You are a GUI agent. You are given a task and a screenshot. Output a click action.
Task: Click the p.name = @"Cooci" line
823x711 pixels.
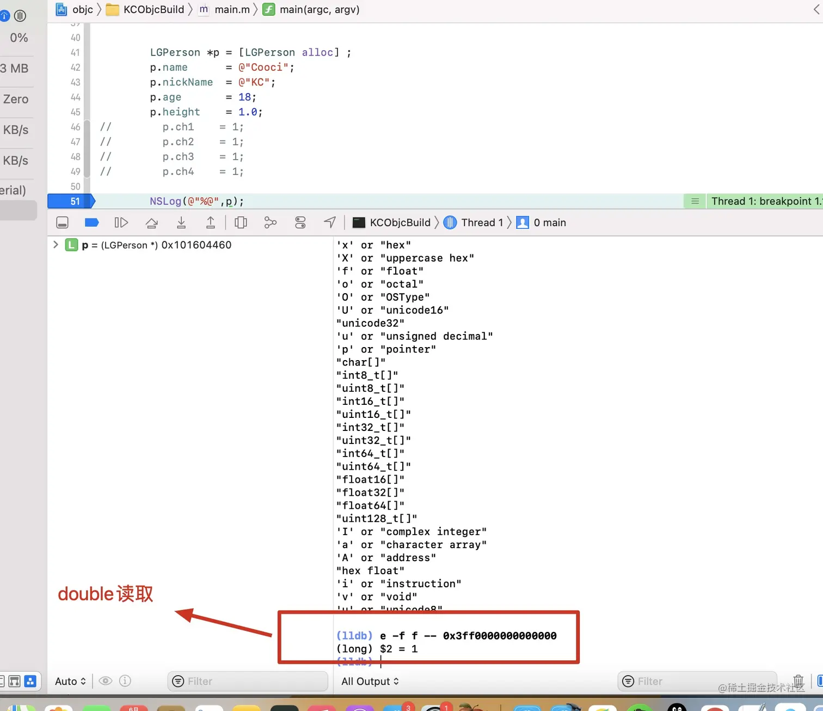(222, 67)
